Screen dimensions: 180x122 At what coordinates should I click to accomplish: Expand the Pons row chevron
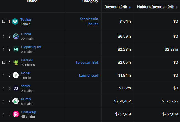[x=4, y=75]
